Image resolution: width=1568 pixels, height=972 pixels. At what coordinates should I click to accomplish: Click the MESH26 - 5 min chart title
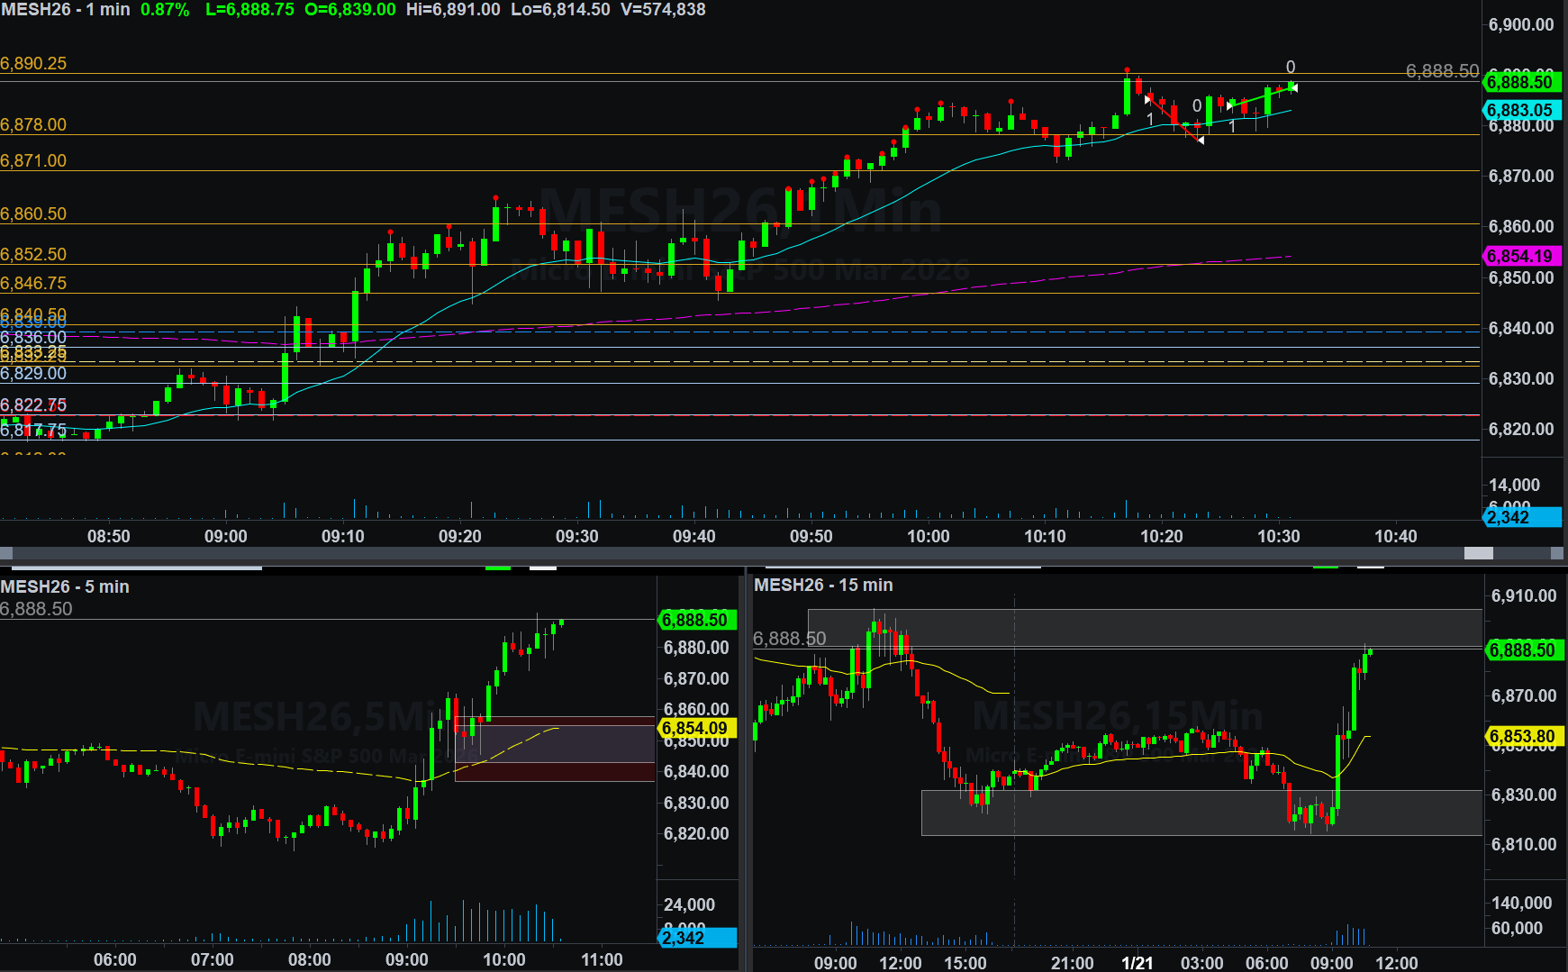coord(65,586)
